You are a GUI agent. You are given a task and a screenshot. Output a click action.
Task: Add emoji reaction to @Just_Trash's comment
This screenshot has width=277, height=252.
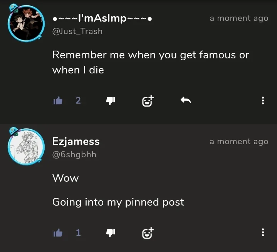148,101
